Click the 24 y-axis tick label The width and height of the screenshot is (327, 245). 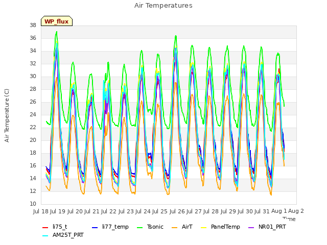coord(33,114)
